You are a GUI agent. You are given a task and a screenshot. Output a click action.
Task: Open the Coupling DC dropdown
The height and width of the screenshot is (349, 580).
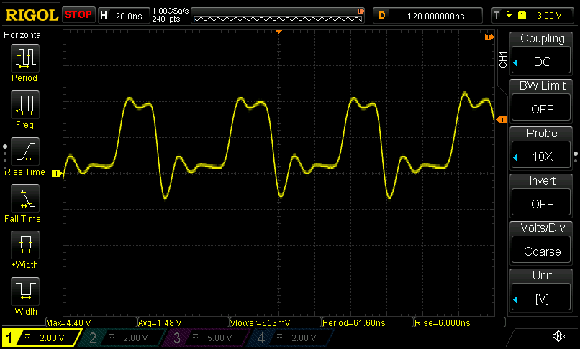(x=541, y=53)
